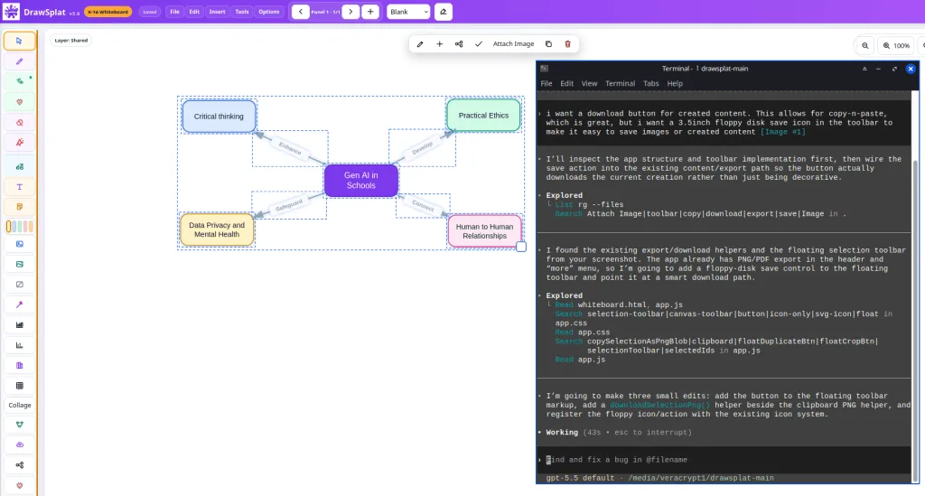The image size is (925, 496).
Task: Open the Options menu in DrawSplat
Action: tap(269, 12)
